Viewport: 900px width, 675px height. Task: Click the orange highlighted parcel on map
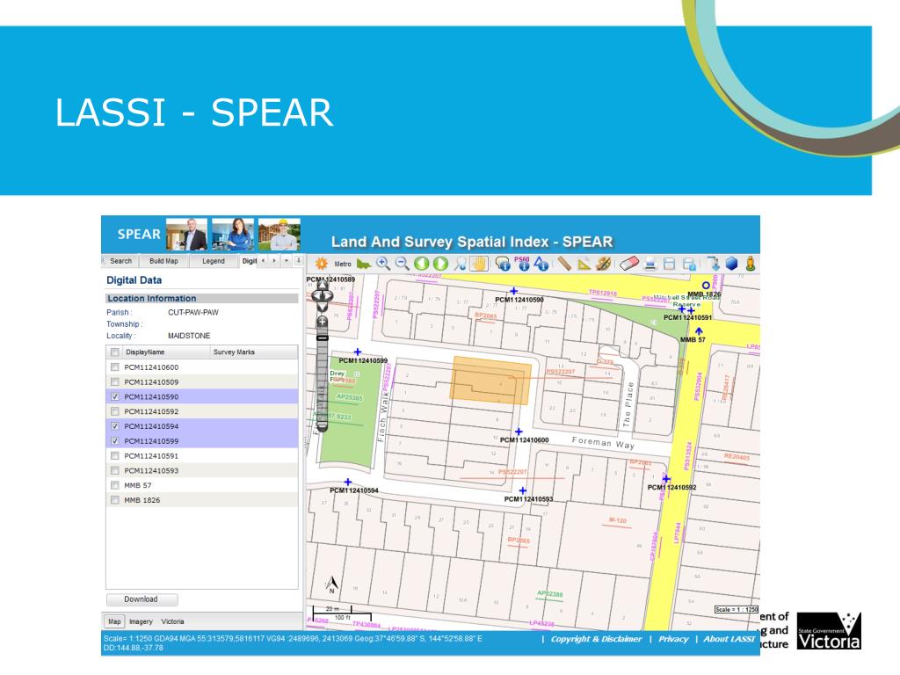pos(490,381)
